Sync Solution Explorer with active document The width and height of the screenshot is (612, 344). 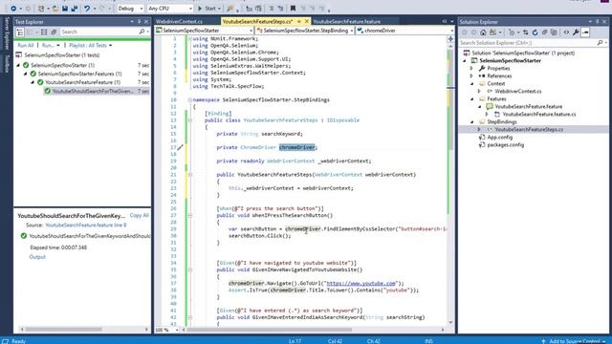pyautogui.click(x=526, y=32)
